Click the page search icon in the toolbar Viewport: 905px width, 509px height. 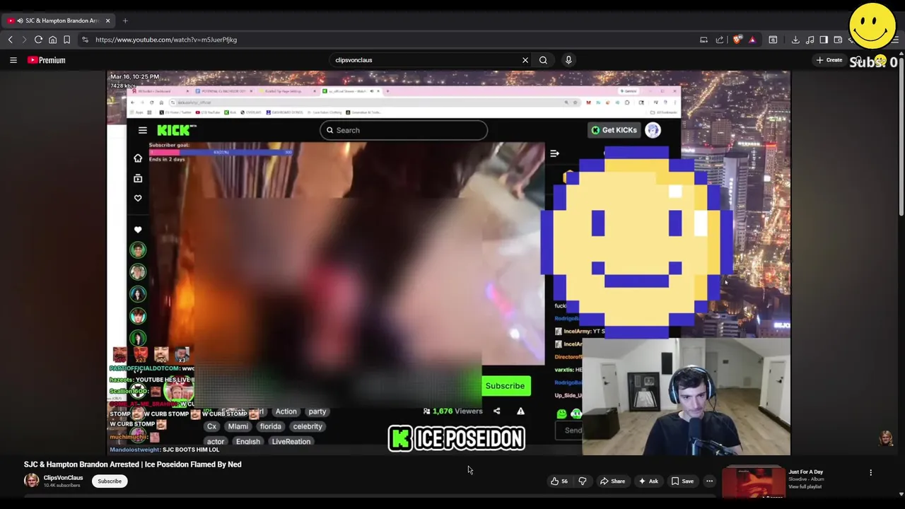773,40
